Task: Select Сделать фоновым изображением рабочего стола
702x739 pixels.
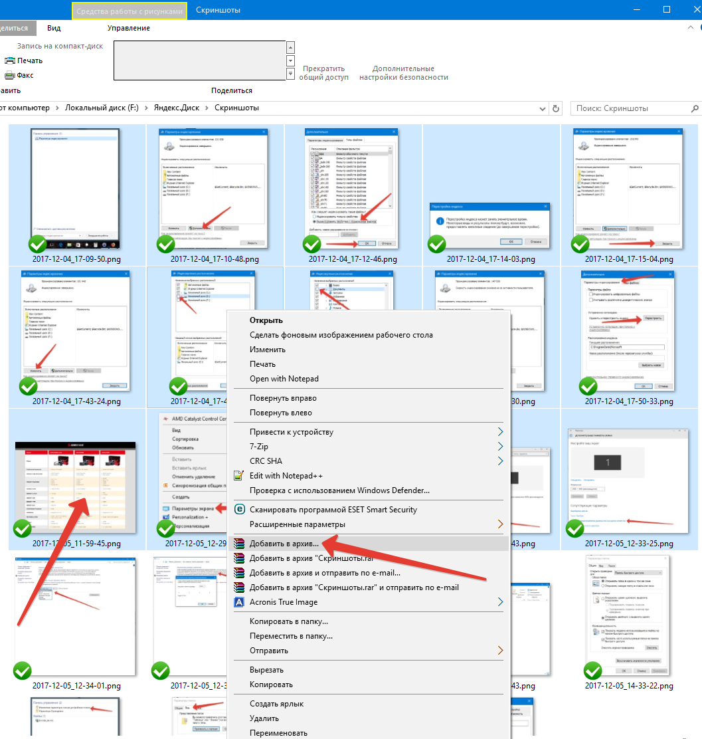Action: pos(341,335)
